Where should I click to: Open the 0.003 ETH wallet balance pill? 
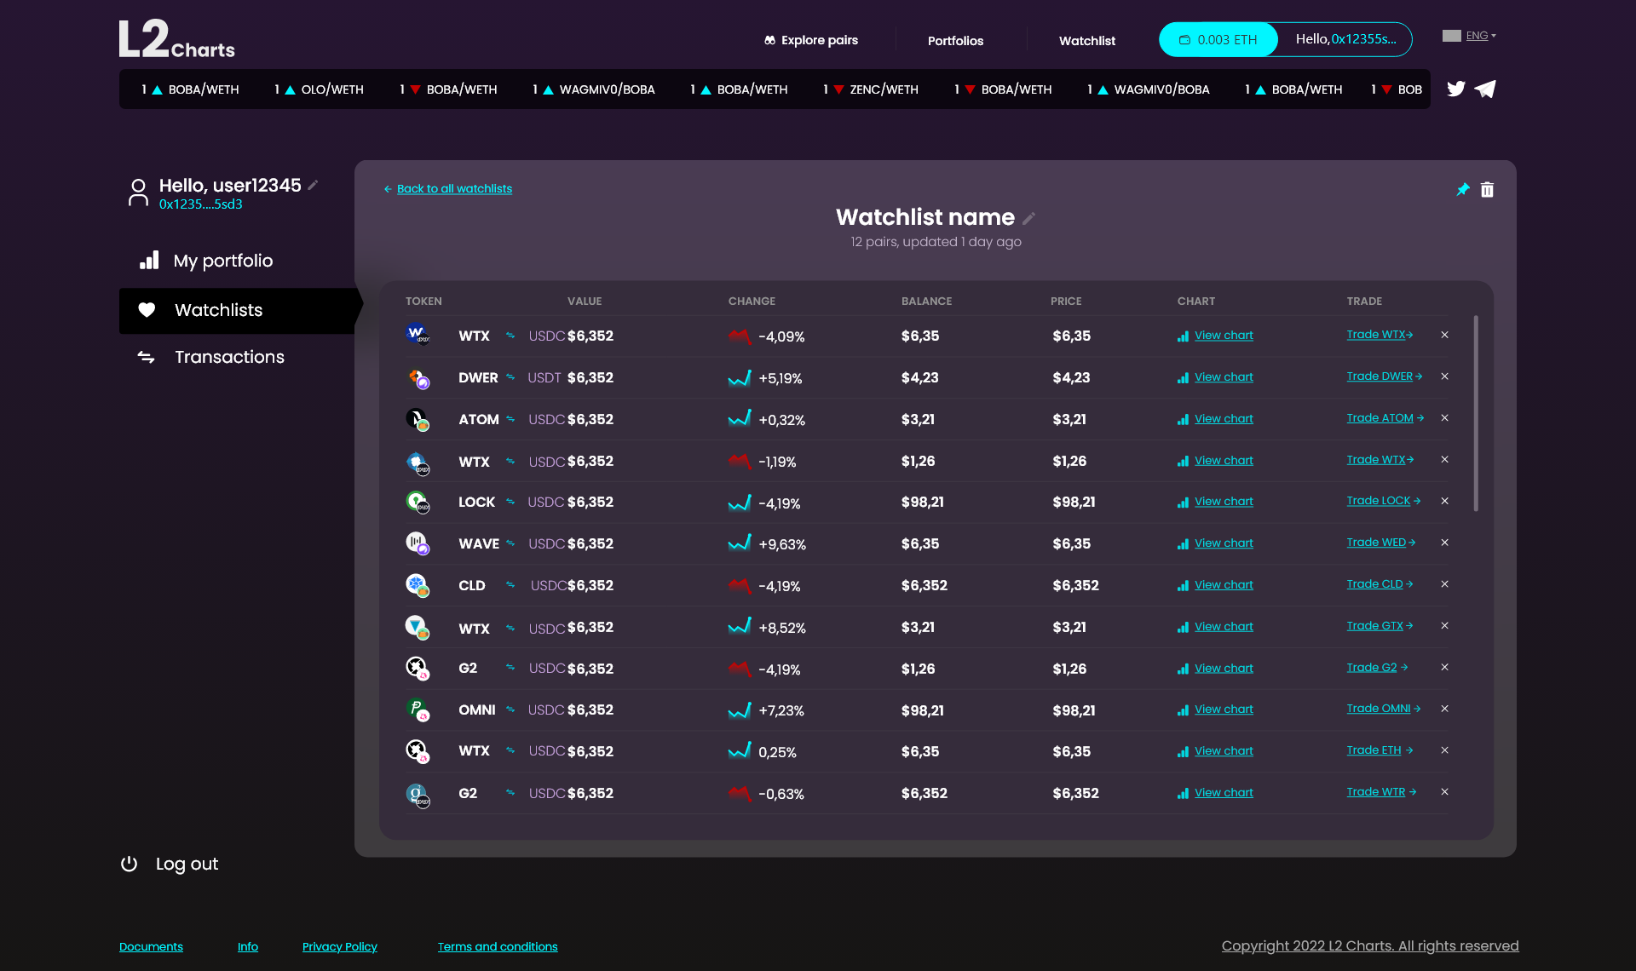point(1218,39)
